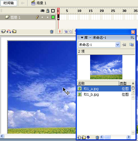Toggle show/hide all layers eye icon

click(x=42, y=11)
